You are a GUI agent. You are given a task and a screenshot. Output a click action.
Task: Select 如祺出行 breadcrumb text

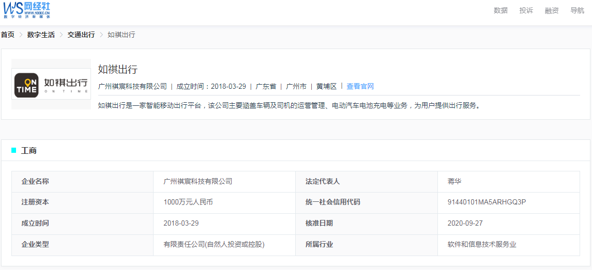point(121,35)
